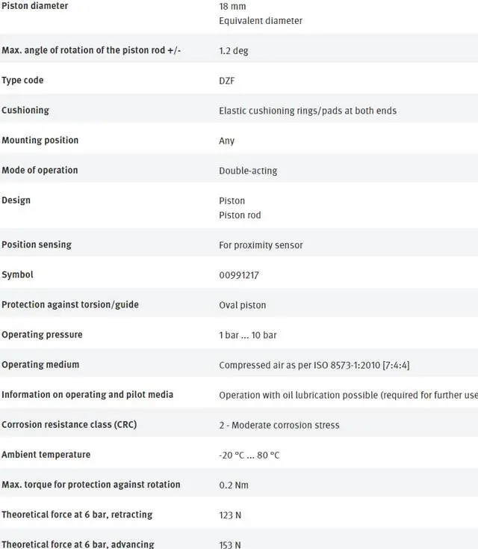Click the 0.2 Nm torque value

(x=234, y=485)
